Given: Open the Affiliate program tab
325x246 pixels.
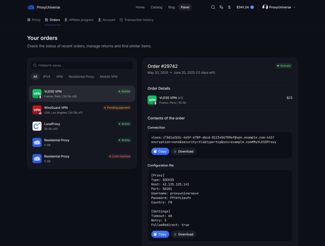Looking at the screenshot, I should click(x=79, y=20).
